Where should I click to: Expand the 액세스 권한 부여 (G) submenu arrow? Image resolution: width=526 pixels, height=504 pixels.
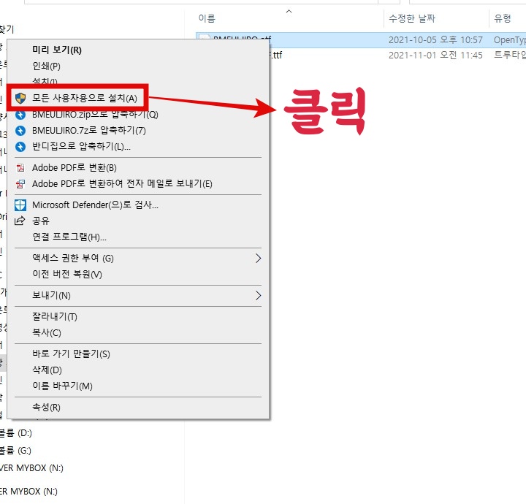pyautogui.click(x=258, y=258)
